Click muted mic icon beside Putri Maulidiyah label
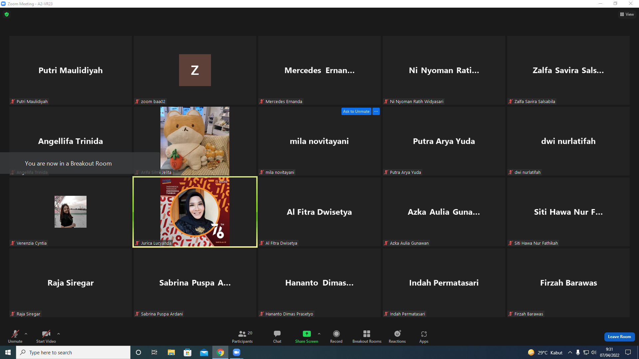Image resolution: width=639 pixels, height=359 pixels. [13, 102]
